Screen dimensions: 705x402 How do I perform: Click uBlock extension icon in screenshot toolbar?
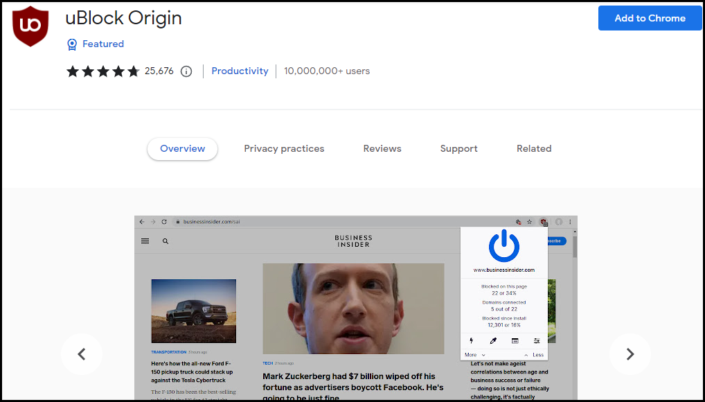coord(544,222)
